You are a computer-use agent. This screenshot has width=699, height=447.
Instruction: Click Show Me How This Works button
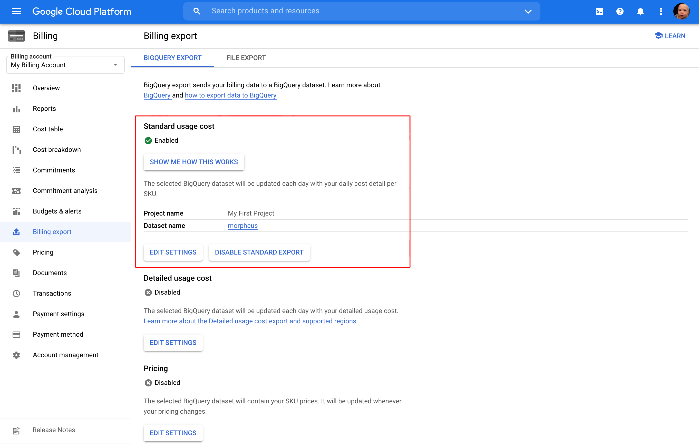click(x=194, y=162)
